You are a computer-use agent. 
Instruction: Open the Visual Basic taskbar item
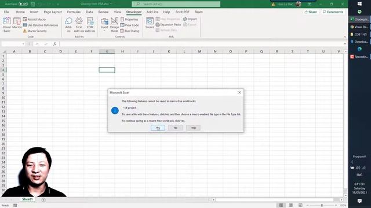359,27
